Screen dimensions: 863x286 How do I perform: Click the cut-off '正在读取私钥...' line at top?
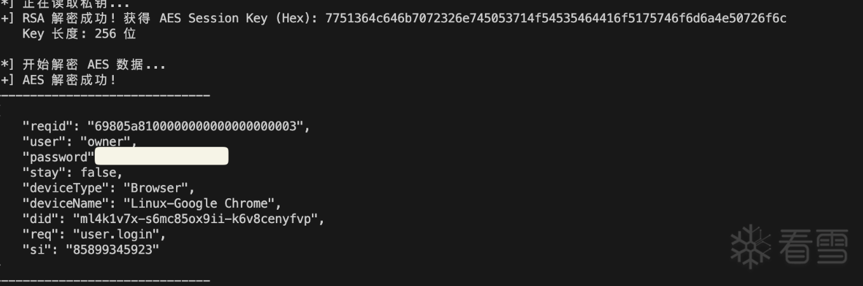click(x=76, y=3)
